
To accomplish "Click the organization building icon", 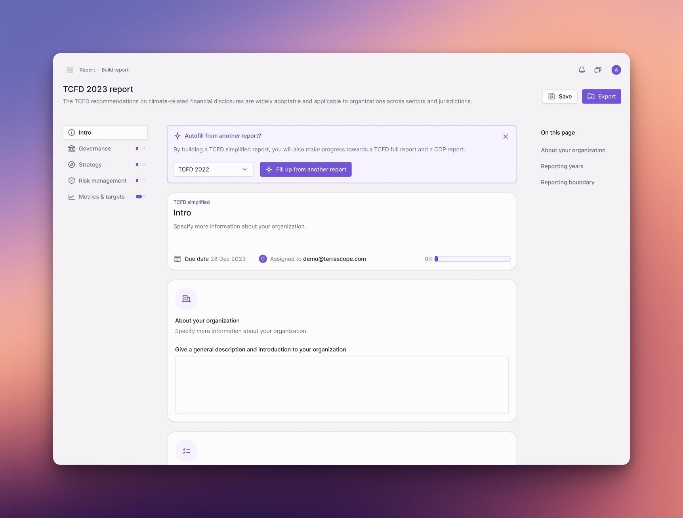I will (186, 299).
